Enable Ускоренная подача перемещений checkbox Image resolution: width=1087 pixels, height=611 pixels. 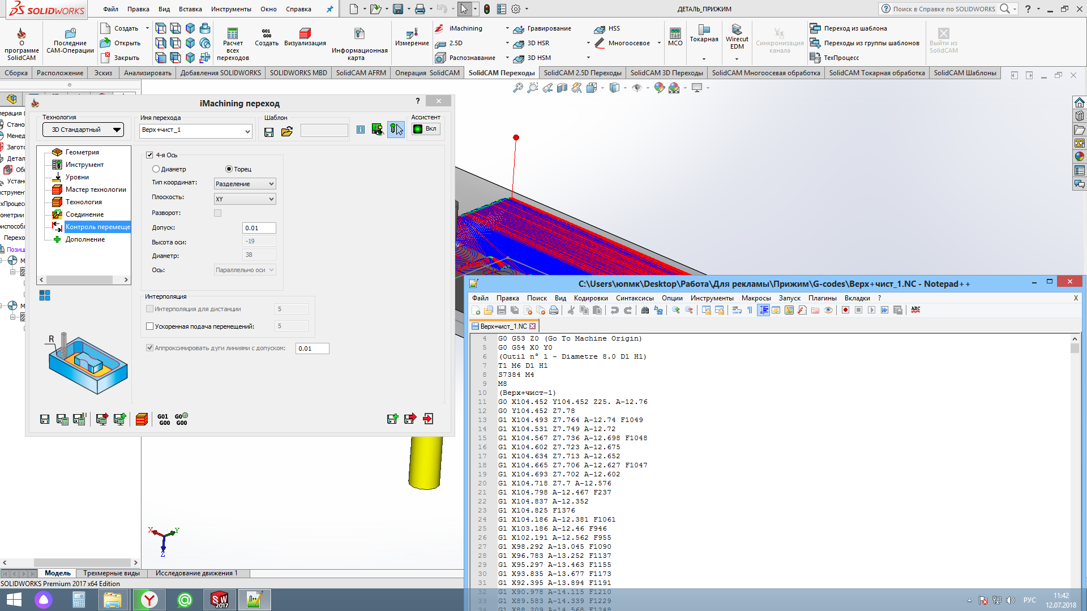click(x=150, y=326)
